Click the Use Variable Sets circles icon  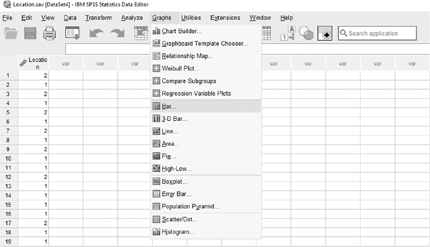[x=306, y=33]
